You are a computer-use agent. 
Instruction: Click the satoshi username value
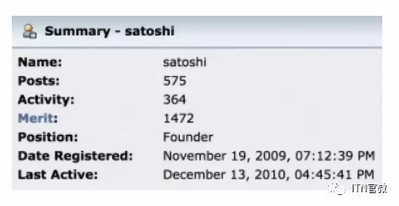[x=185, y=63]
